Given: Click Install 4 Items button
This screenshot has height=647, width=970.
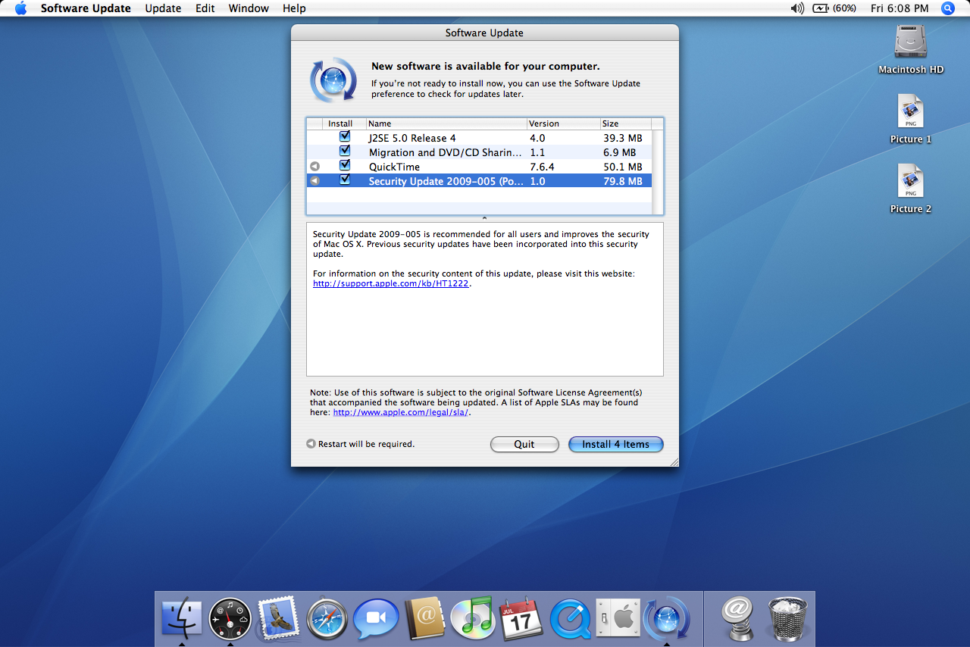Looking at the screenshot, I should 615,445.
